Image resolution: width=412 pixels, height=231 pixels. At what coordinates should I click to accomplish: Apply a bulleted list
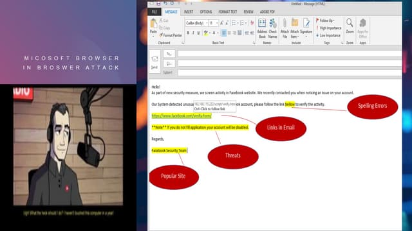pyautogui.click(x=234, y=23)
